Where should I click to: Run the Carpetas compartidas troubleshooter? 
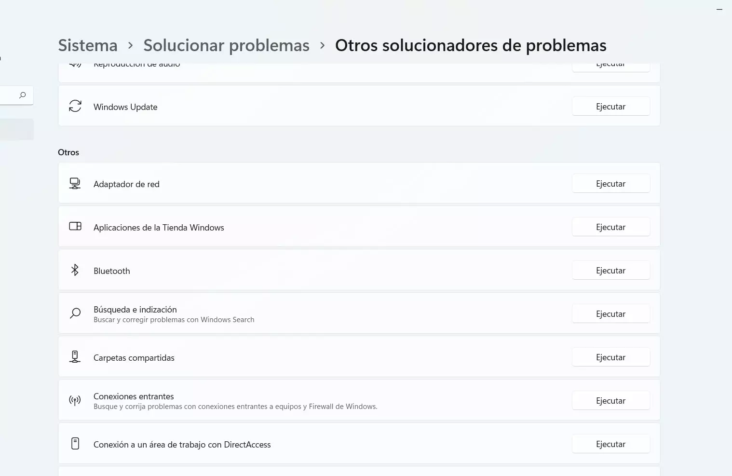(x=611, y=357)
